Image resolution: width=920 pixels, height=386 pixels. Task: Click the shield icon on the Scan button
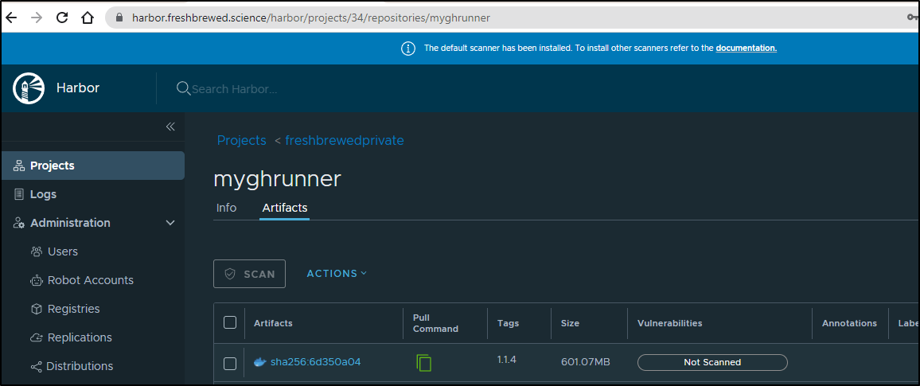click(230, 274)
